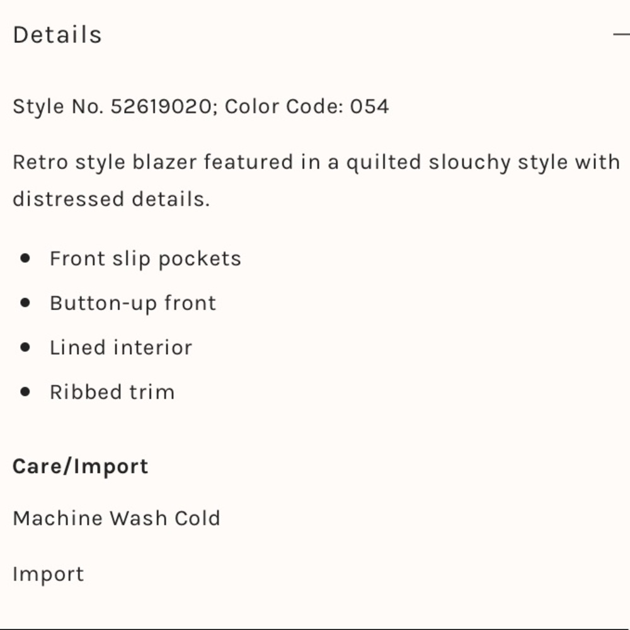Select the Button-up front list item
The image size is (630, 630).
[133, 303]
